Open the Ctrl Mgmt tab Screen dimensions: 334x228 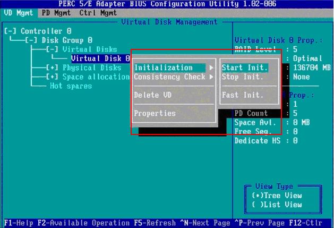tap(98, 12)
